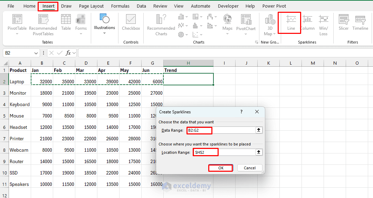Collapse dialog via Data Range arrow button

(x=259, y=130)
